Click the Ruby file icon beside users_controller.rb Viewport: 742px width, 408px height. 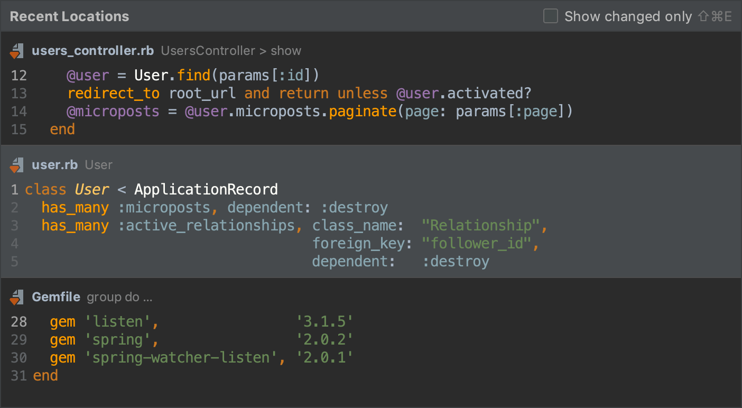16,51
